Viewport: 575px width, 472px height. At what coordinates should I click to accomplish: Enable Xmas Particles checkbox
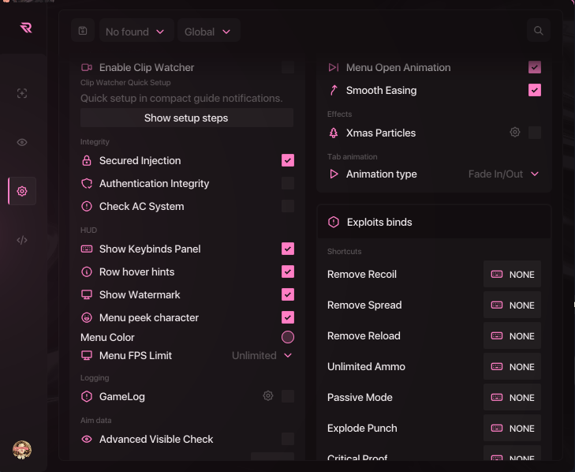[x=535, y=133]
